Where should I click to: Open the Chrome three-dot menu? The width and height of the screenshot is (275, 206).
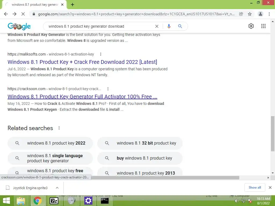coord(269,14)
